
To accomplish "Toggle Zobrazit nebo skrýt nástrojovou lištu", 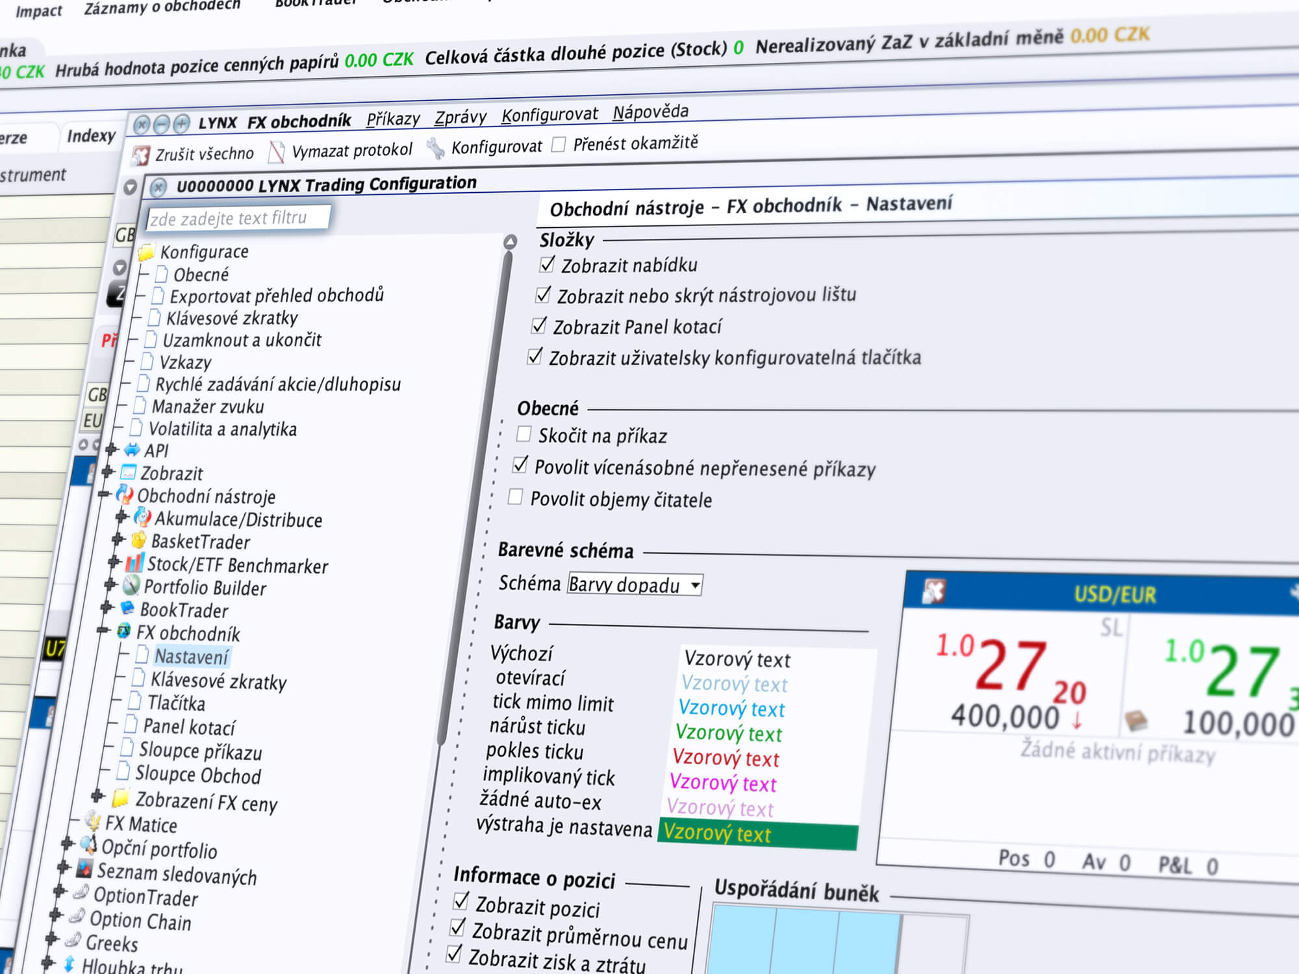I will coord(544,295).
